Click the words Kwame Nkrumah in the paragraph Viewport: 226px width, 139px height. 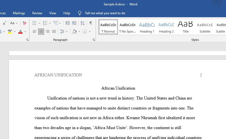[142, 118]
